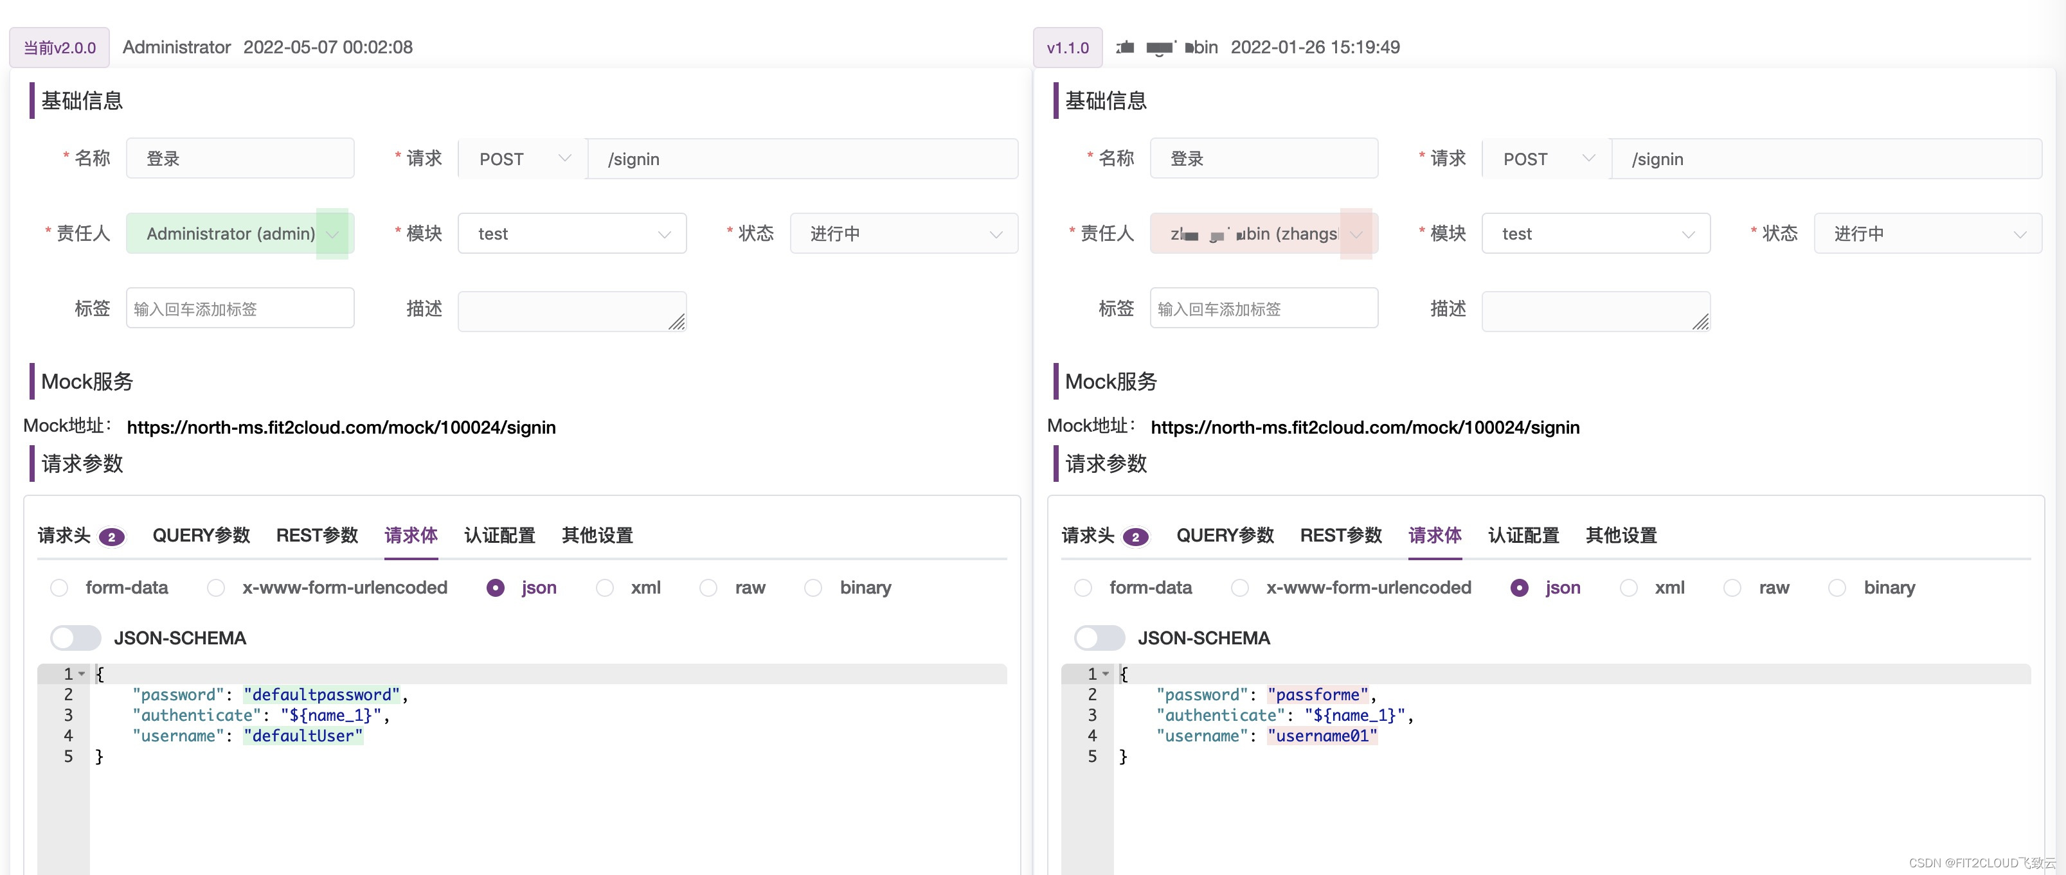
Task: Toggle JSON-SCHEMA switch in right v1.1.0 panel
Action: coord(1100,638)
